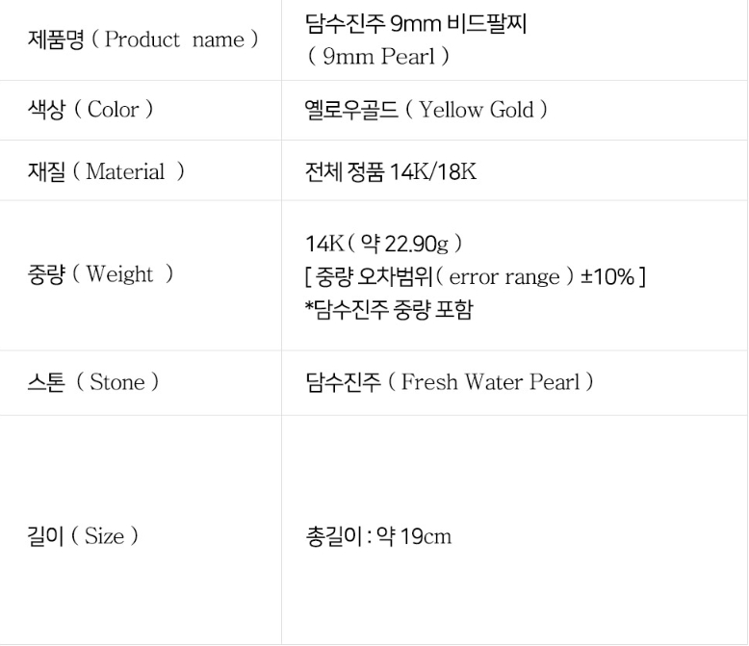Click the 색상 (Color) row label
This screenshot has width=749, height=646.
[90, 110]
